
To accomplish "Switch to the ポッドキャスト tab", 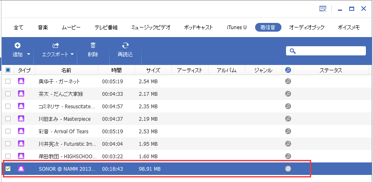I will 198,27.
